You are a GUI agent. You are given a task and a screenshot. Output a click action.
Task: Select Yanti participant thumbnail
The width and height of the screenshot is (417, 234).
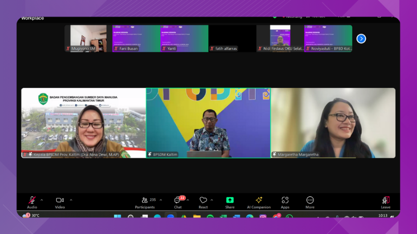[184, 39]
